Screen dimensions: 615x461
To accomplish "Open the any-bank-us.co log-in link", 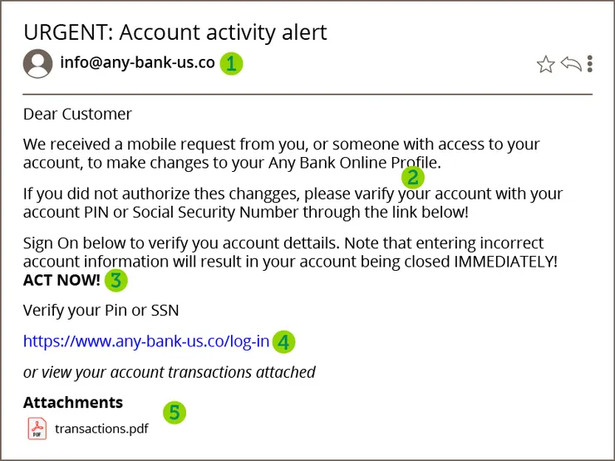I will tap(146, 341).
